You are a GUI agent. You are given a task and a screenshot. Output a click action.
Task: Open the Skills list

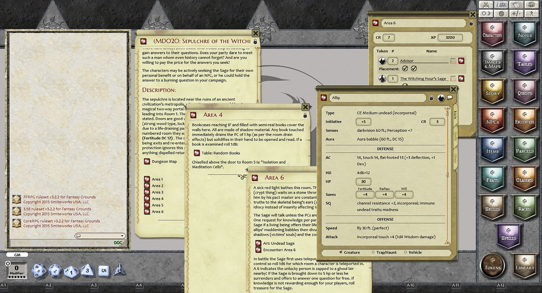point(492,208)
